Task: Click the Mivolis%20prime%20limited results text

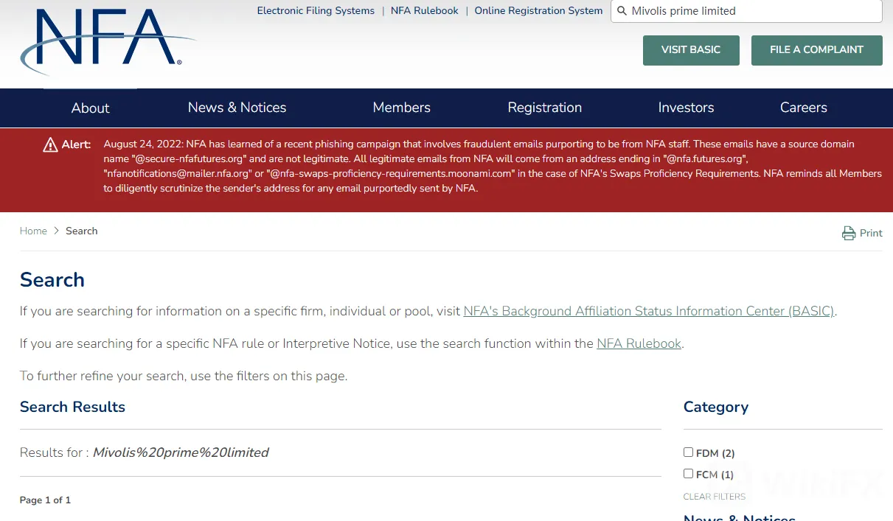Action: [x=181, y=452]
